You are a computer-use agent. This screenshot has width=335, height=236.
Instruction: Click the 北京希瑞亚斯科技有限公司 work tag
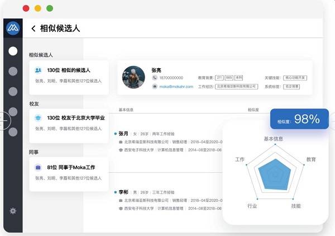(x=236, y=87)
